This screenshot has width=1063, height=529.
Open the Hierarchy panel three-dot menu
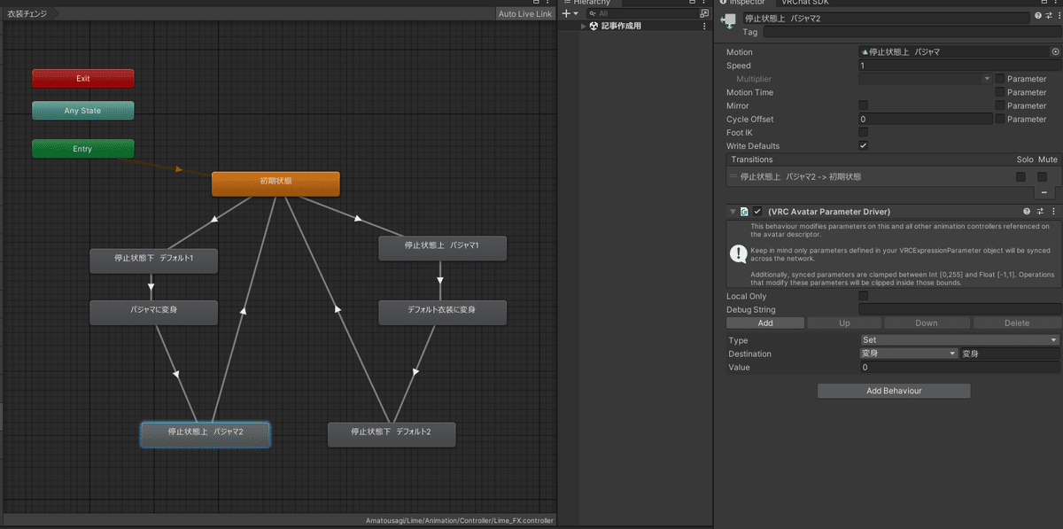(705, 3)
